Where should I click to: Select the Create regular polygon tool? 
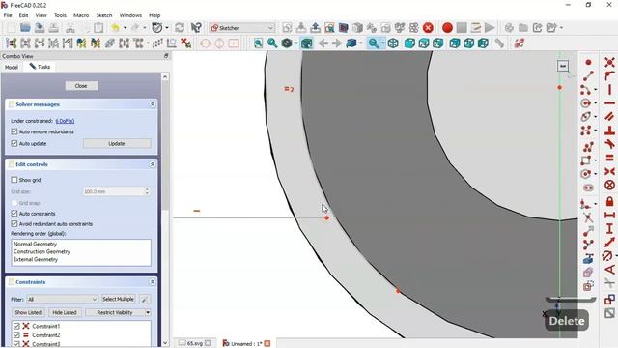(586, 174)
